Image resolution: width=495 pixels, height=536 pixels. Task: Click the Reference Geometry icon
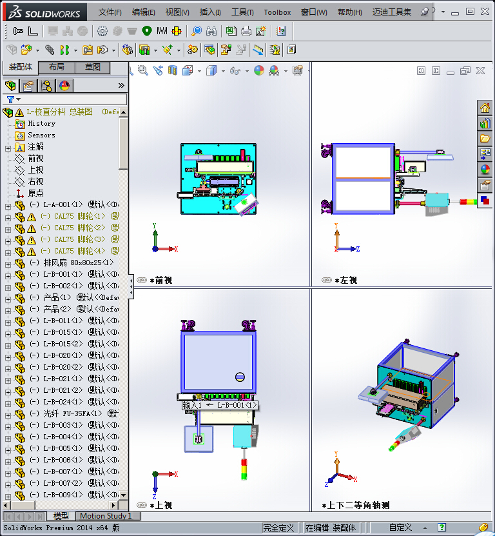[168, 50]
